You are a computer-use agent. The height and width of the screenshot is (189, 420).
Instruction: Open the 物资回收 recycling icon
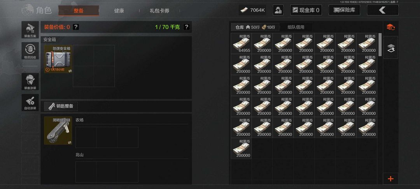click(x=30, y=51)
